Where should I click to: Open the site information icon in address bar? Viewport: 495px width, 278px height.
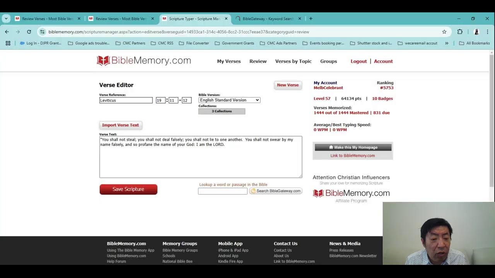pos(42,32)
